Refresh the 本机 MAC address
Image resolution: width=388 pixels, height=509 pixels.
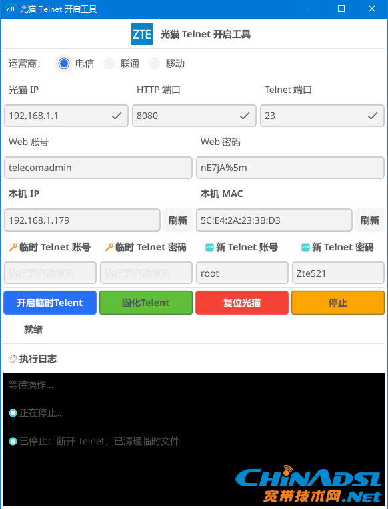point(370,220)
